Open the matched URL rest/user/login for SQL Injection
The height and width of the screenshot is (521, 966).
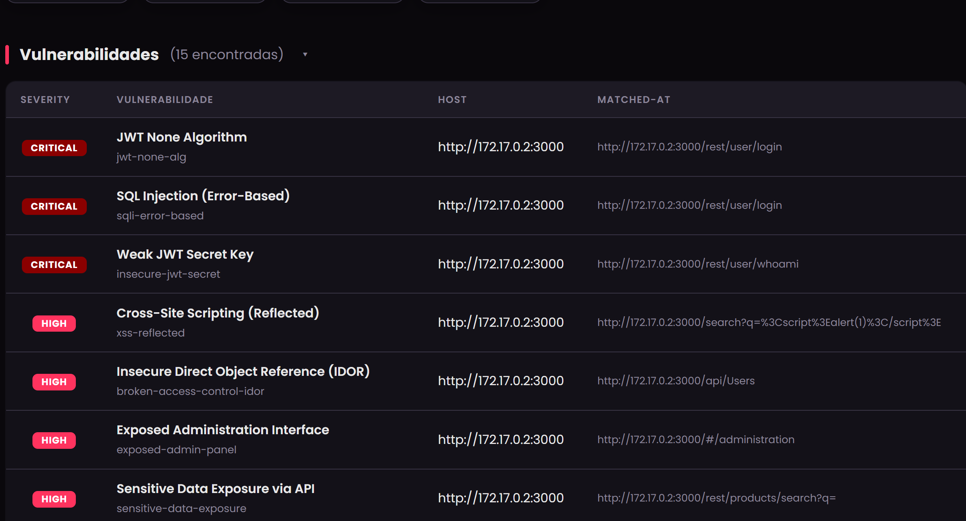click(689, 205)
